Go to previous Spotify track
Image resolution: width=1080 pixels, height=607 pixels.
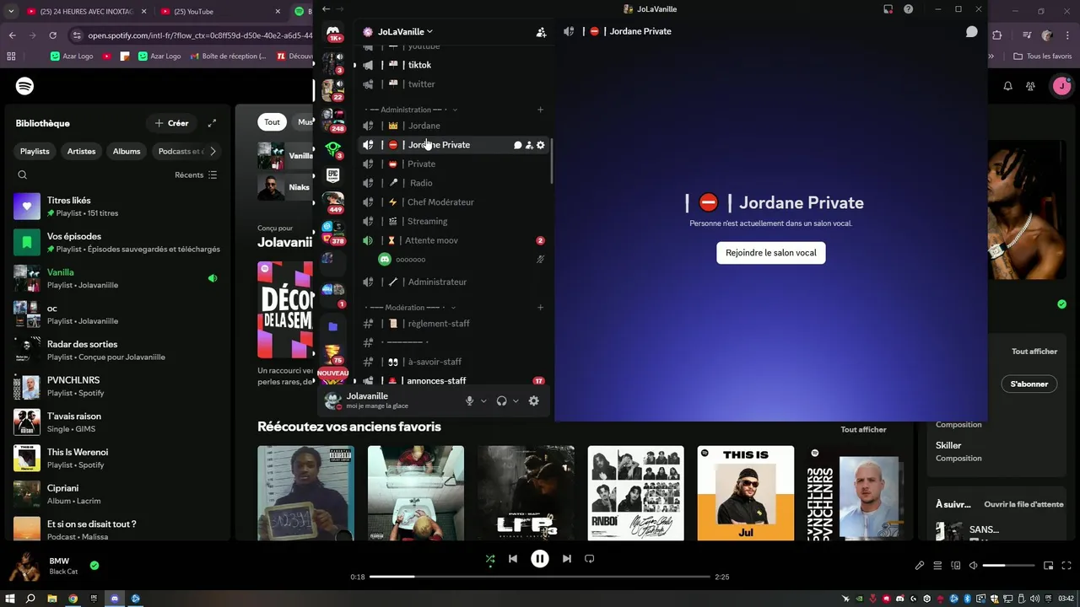[x=513, y=559]
